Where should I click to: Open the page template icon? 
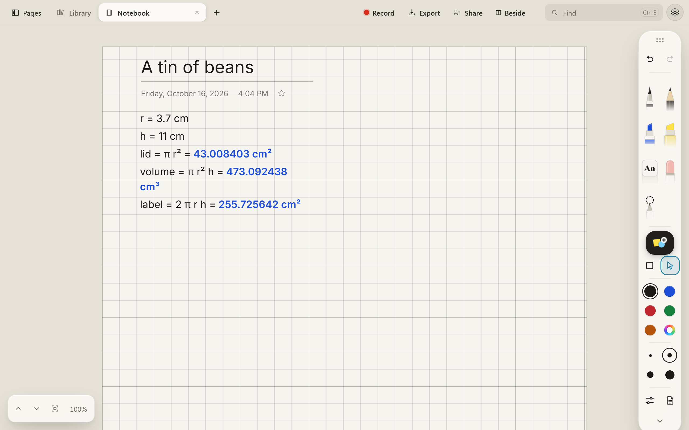(670, 400)
